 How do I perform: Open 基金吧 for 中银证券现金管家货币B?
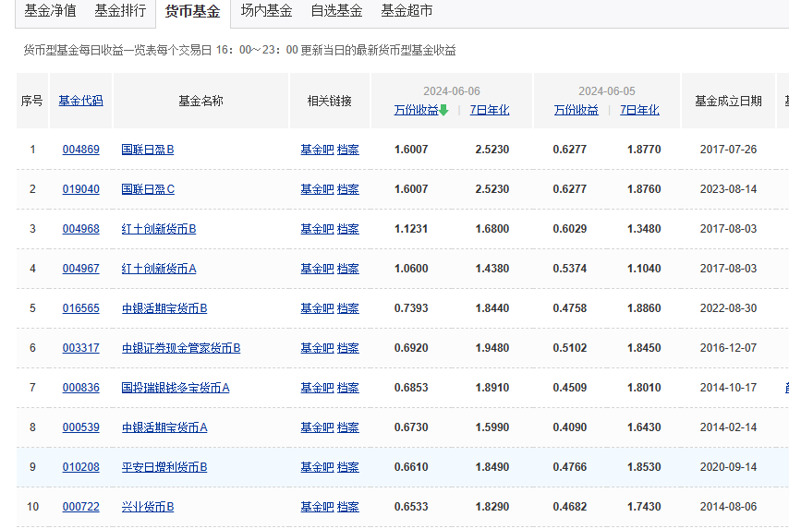coord(317,348)
